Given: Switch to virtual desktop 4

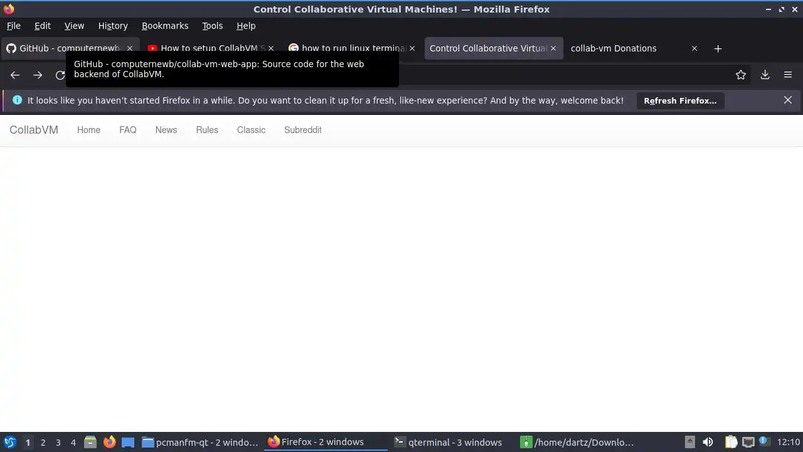Looking at the screenshot, I should (73, 443).
